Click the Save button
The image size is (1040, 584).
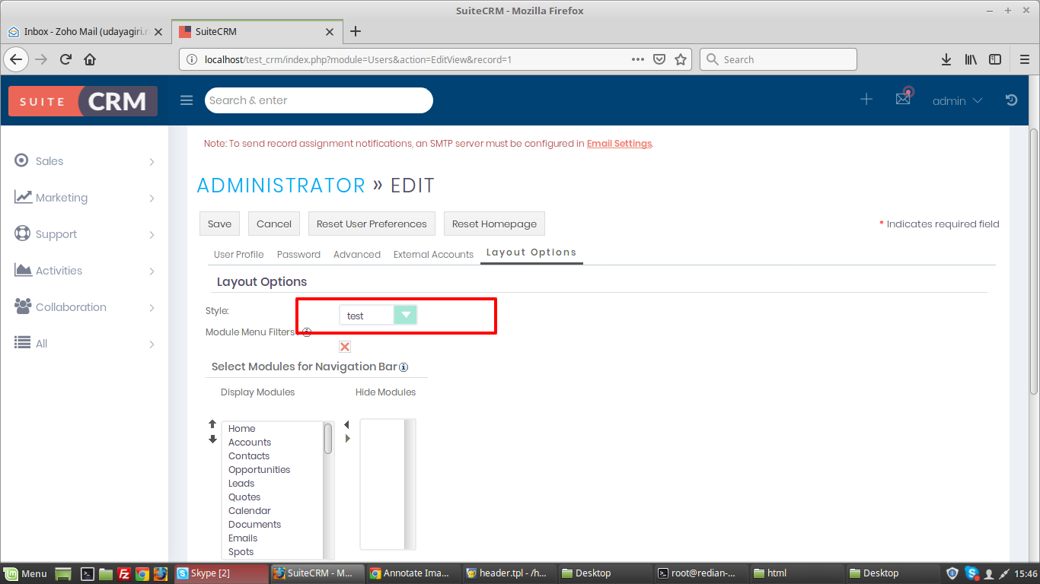[219, 224]
